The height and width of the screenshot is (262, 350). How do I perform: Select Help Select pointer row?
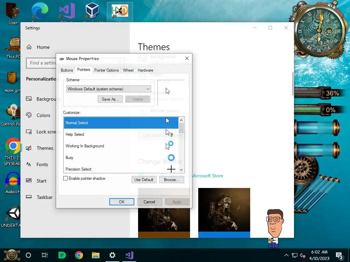point(121,134)
